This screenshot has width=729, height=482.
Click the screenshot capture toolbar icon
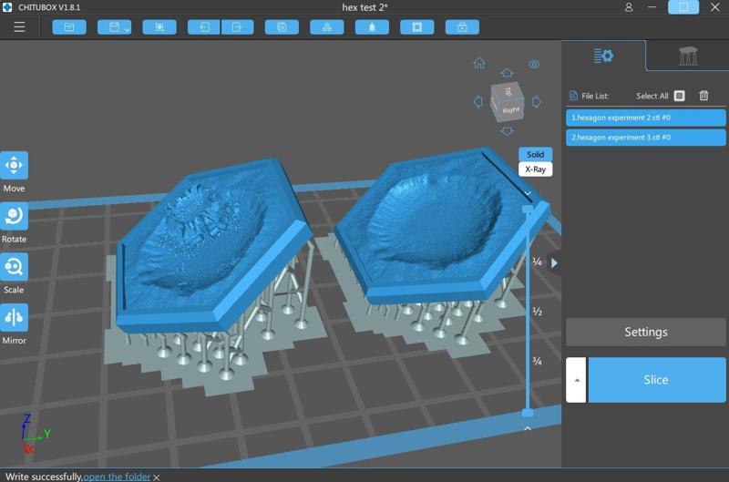click(159, 27)
